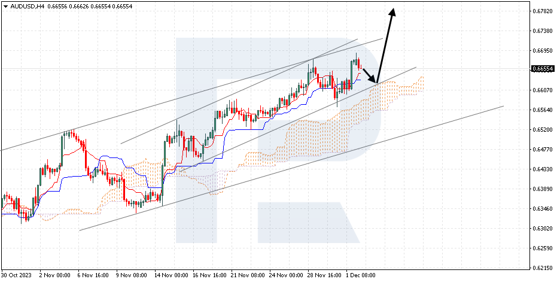
Task: Select the 28 Nov 16:00 time label
Action: [324, 275]
